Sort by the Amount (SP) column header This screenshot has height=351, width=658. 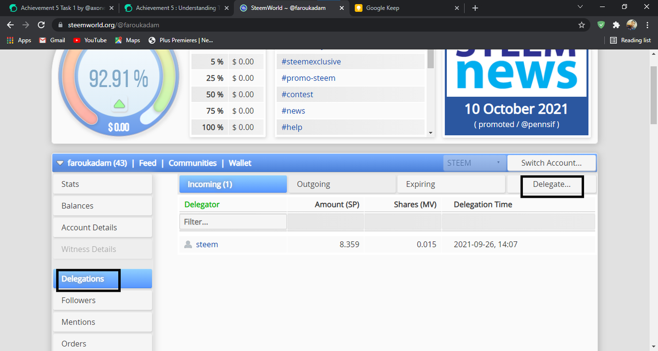(x=337, y=205)
